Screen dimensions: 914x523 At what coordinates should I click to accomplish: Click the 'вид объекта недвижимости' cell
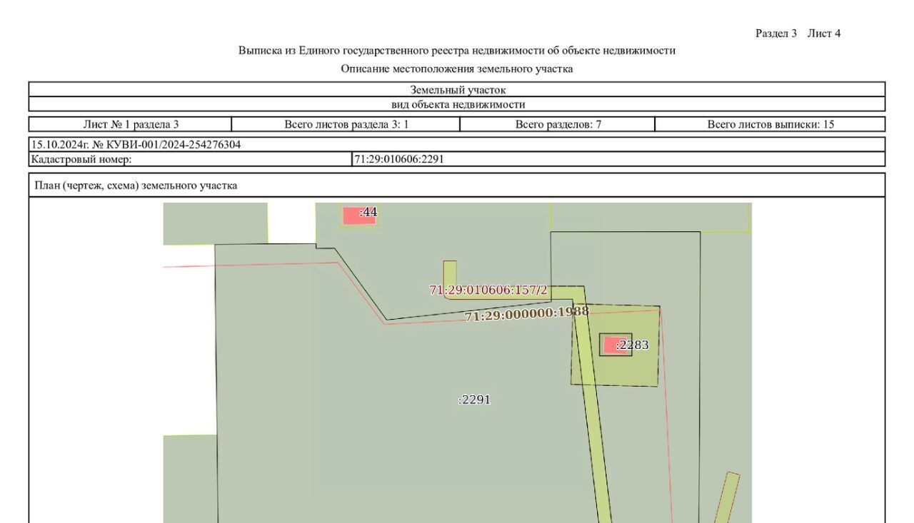click(x=457, y=104)
